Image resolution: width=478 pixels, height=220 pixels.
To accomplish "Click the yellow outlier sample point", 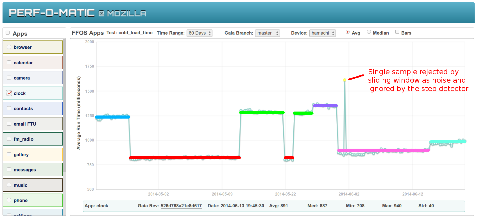I will coord(345,80).
